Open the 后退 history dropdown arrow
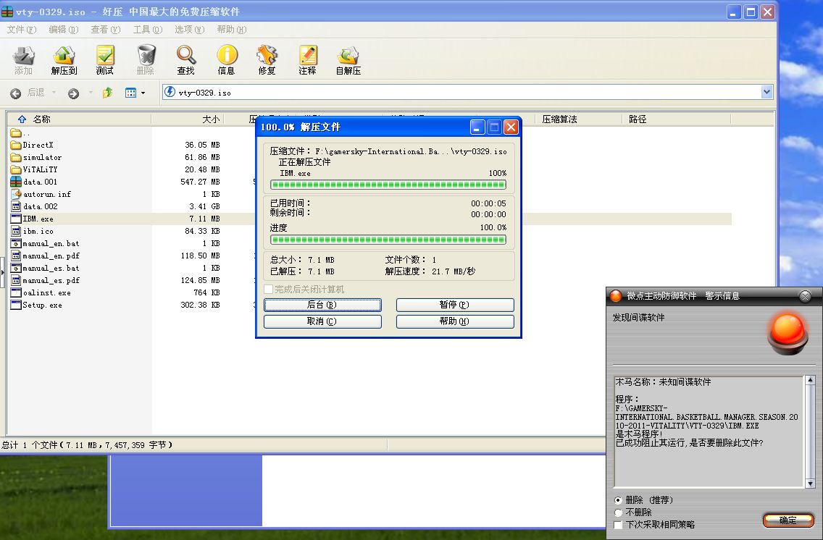Image resolution: width=823 pixels, height=540 pixels. point(54,93)
